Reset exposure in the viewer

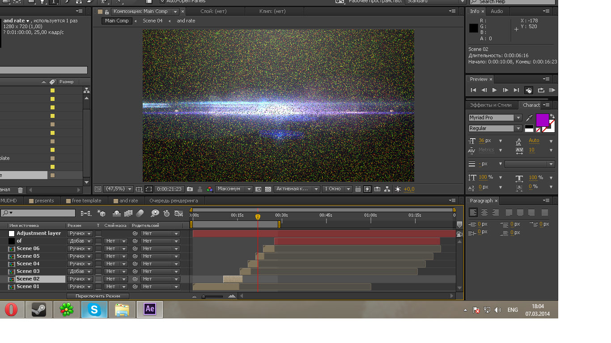pos(398,189)
